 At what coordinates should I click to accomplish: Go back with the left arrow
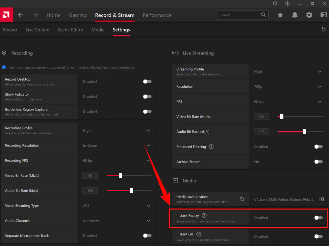(20, 15)
